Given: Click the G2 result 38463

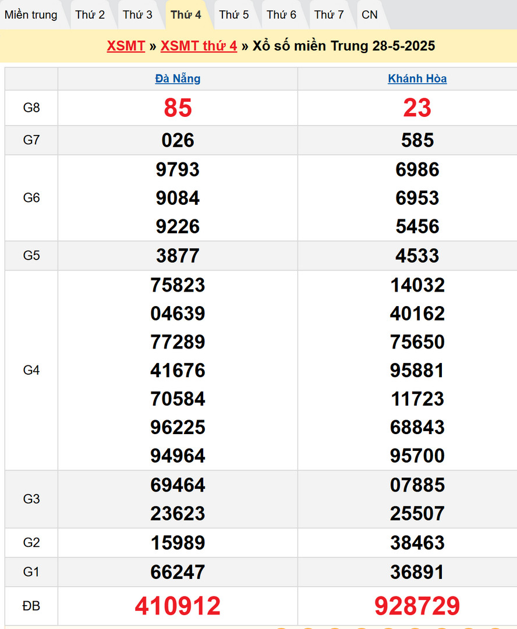Looking at the screenshot, I should (x=417, y=543).
